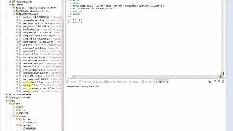
Task: Click the tiles-jsp-3.0.5.jar jar icon
Action: click(20, 51)
